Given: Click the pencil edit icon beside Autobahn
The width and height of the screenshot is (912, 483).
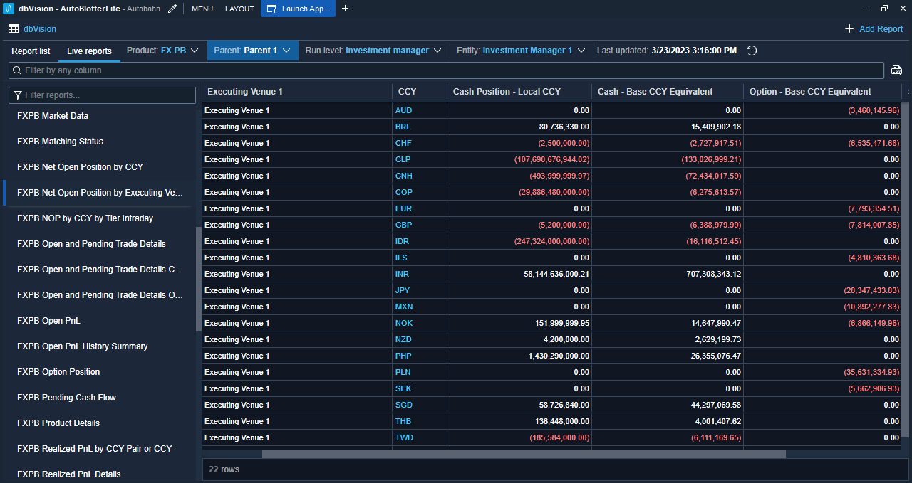Looking at the screenshot, I should point(172,9).
